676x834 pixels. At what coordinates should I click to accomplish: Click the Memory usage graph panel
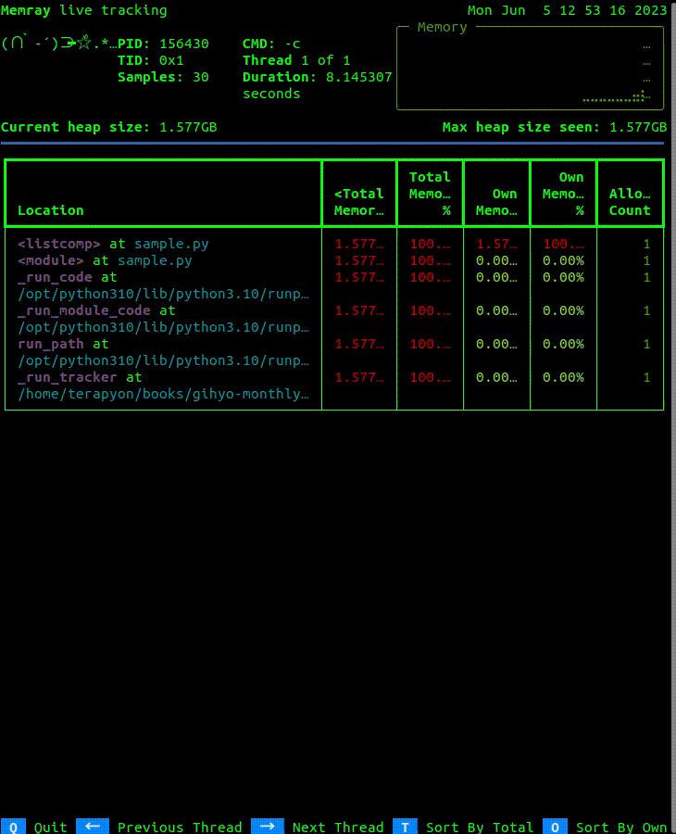coord(530,67)
